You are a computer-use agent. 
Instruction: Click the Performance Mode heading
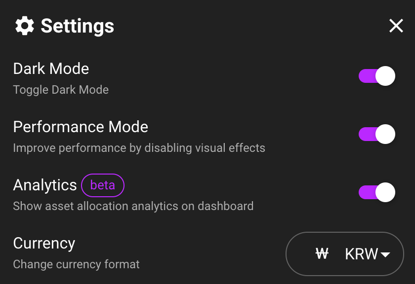click(x=81, y=127)
